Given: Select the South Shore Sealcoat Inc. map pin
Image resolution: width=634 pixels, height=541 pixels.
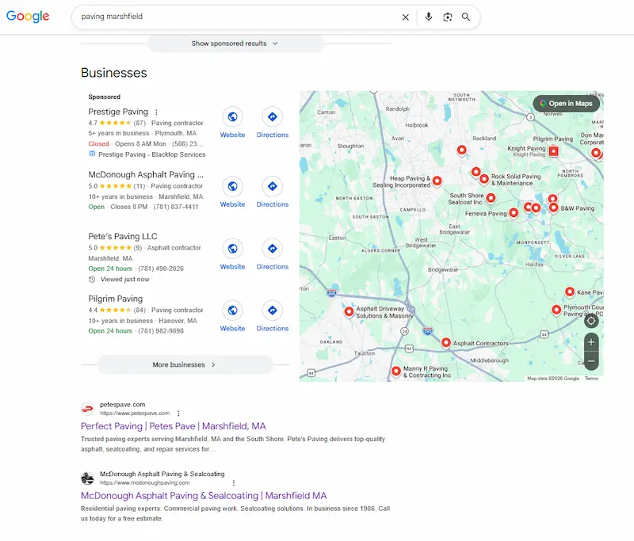Looking at the screenshot, I should 491,198.
